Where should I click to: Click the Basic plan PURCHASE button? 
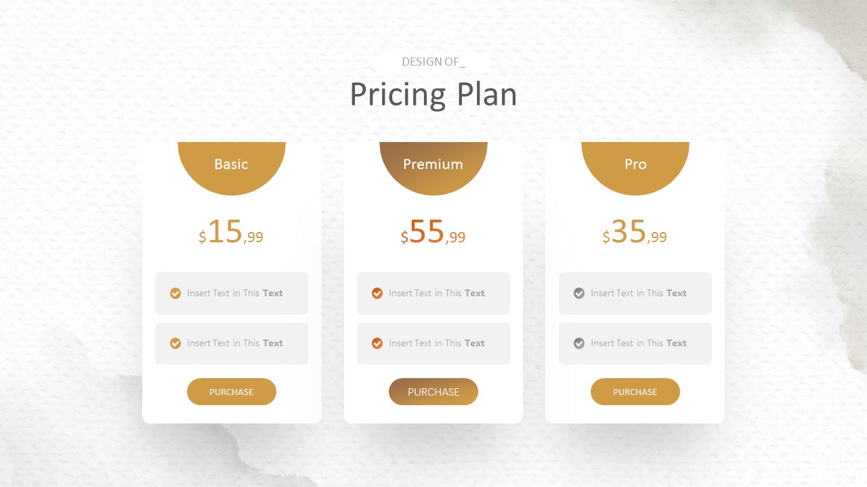[x=232, y=392]
